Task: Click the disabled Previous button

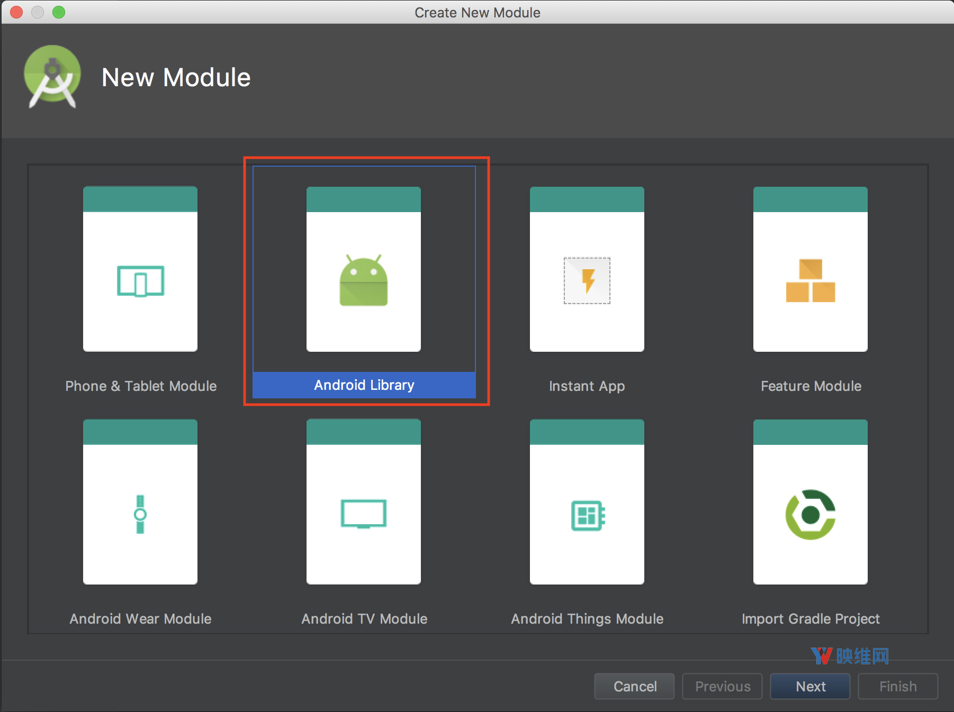Action: pyautogui.click(x=722, y=686)
